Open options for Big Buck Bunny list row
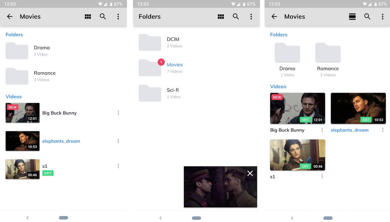Image resolution: width=390 pixels, height=222 pixels. coord(118,113)
